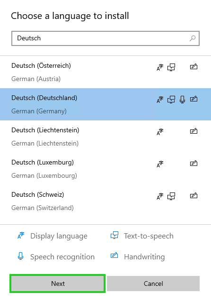The height and width of the screenshot is (302, 211).
Task: Click handwriting icon for Deutsch (Deutschland)
Action: pyautogui.click(x=193, y=99)
